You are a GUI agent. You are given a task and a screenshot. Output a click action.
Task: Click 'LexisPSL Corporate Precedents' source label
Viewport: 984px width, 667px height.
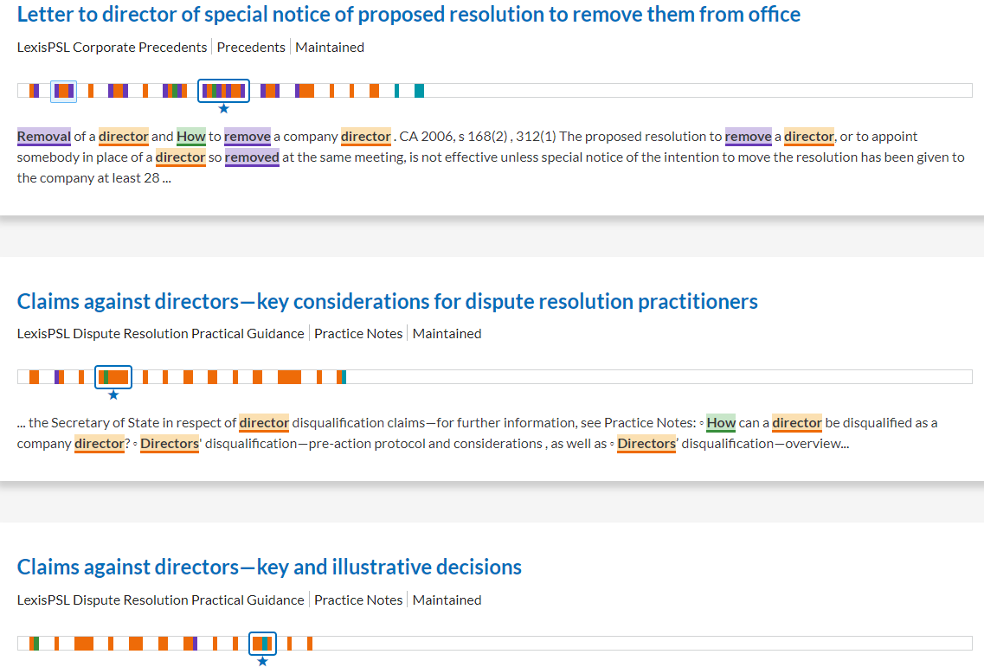click(112, 48)
